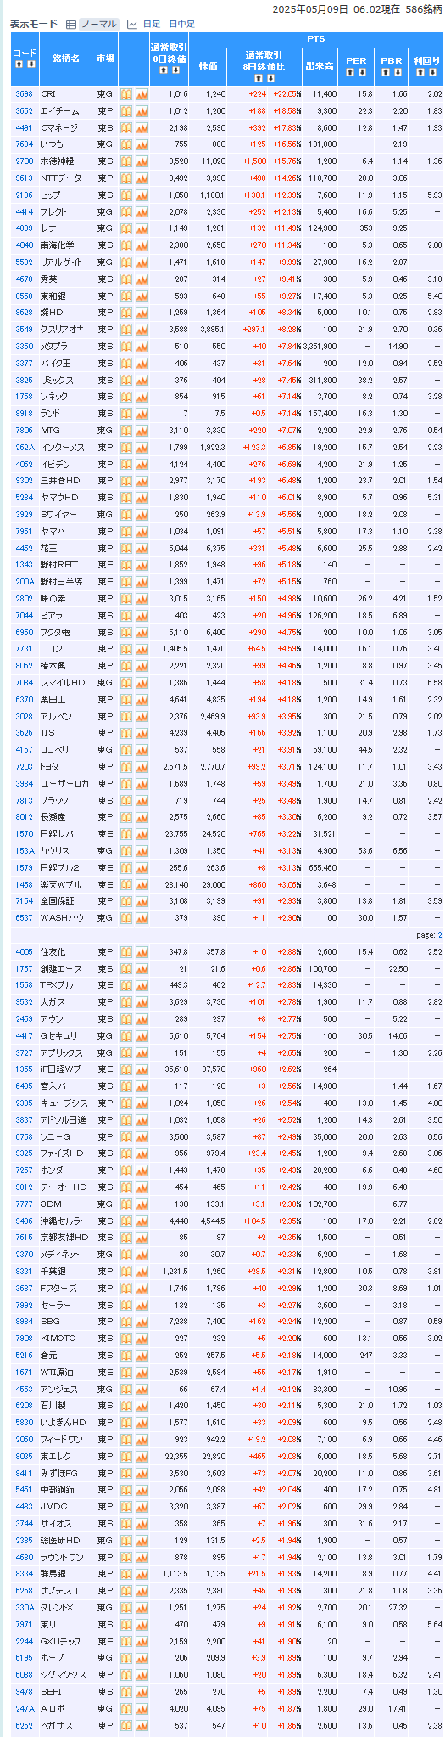The height and width of the screenshot is (1737, 445).
Task: Click the +22.05% value in CRI row
Action: point(286,94)
